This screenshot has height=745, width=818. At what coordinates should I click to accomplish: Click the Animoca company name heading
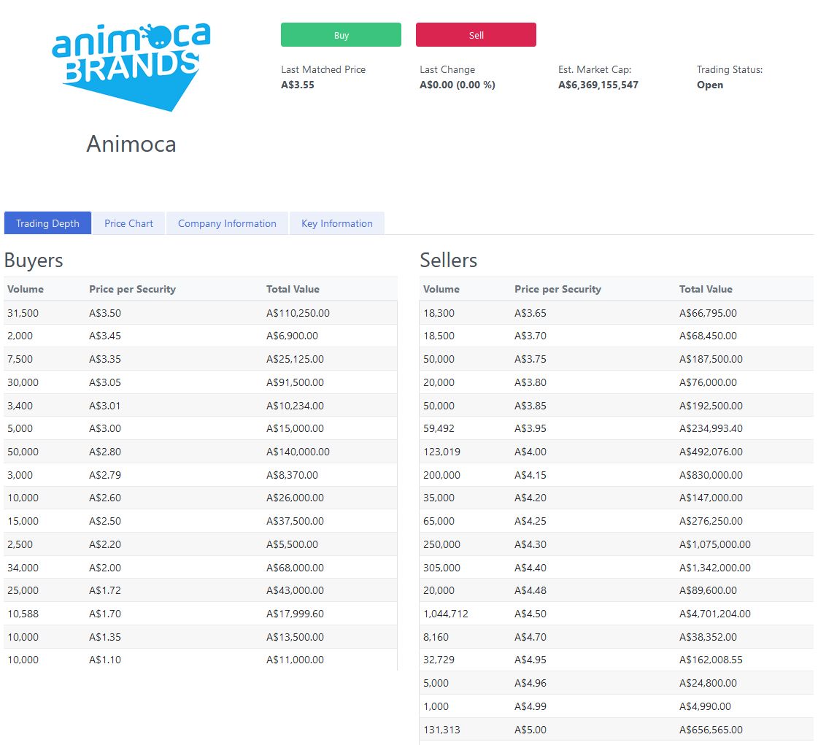click(x=131, y=144)
